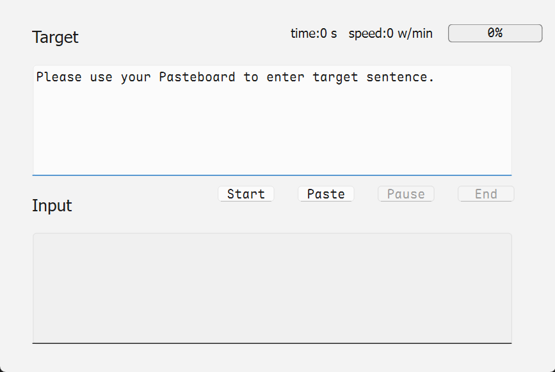
Task: Click the word "target" inside the sentence
Action: click(x=335, y=77)
